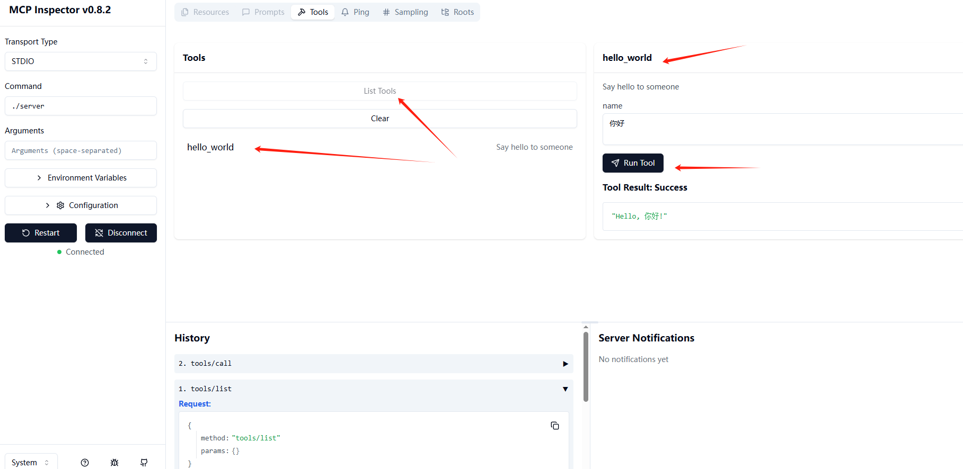
Task: Switch to the Ping tab
Action: [x=355, y=12]
